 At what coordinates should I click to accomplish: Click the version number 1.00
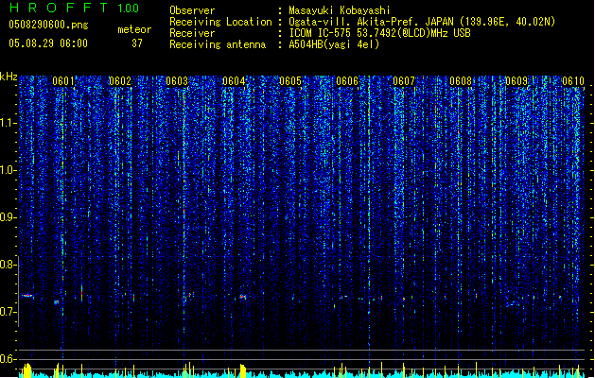[x=128, y=9]
